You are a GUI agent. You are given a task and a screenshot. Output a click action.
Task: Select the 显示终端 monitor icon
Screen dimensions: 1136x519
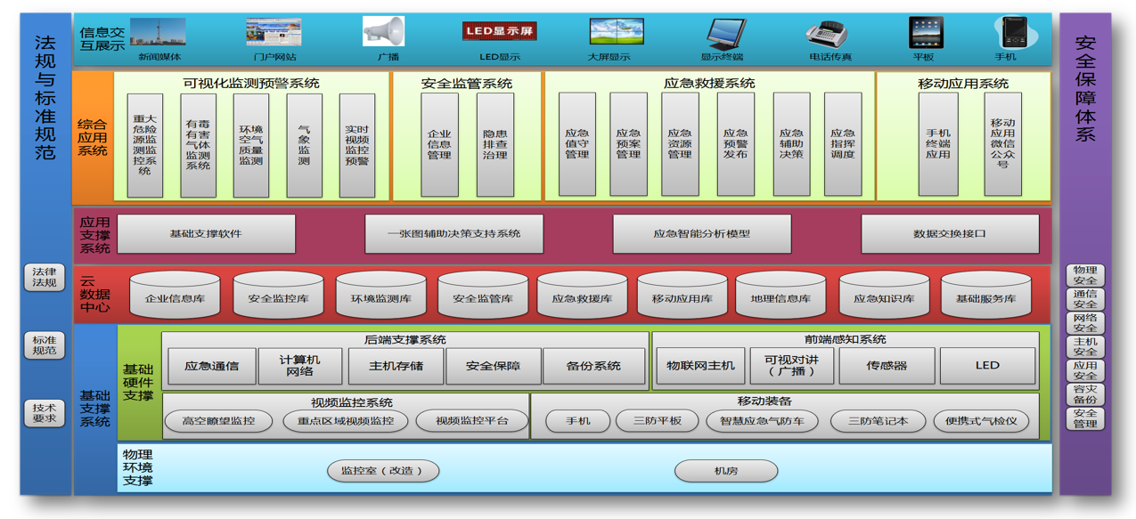(725, 35)
